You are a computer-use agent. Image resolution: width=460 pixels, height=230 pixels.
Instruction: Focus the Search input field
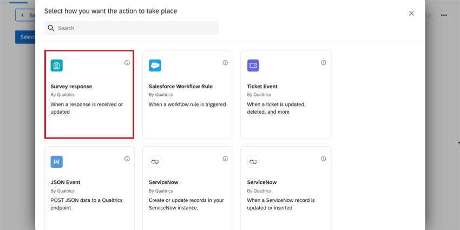(132, 28)
